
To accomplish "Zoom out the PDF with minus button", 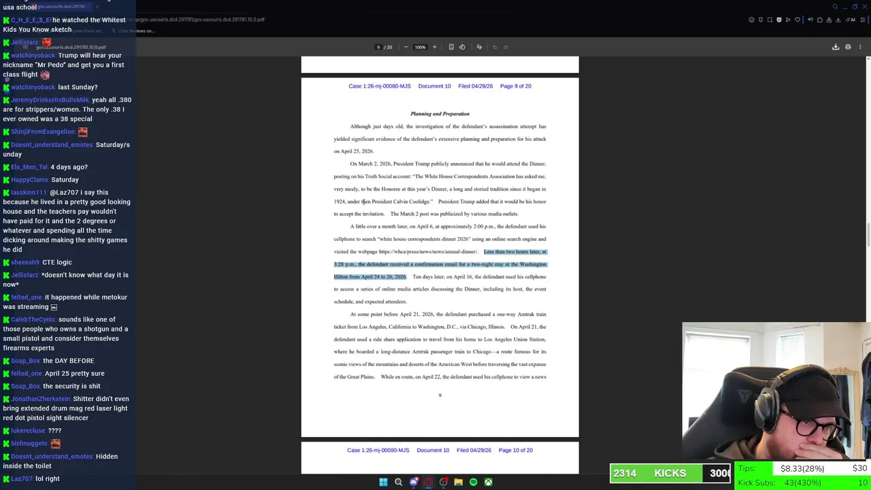I will (406, 47).
